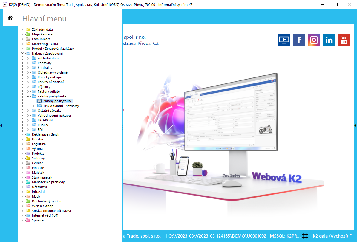Open the Facebook icon link
This screenshot has width=357, height=242.
299,40
